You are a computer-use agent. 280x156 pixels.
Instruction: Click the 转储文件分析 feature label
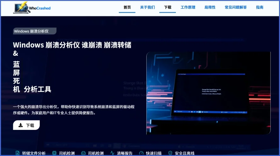[34, 153]
